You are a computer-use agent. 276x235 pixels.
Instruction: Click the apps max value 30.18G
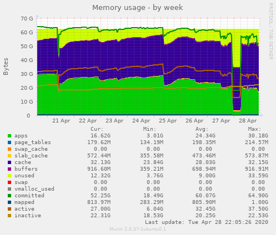pyautogui.click(x=258, y=136)
